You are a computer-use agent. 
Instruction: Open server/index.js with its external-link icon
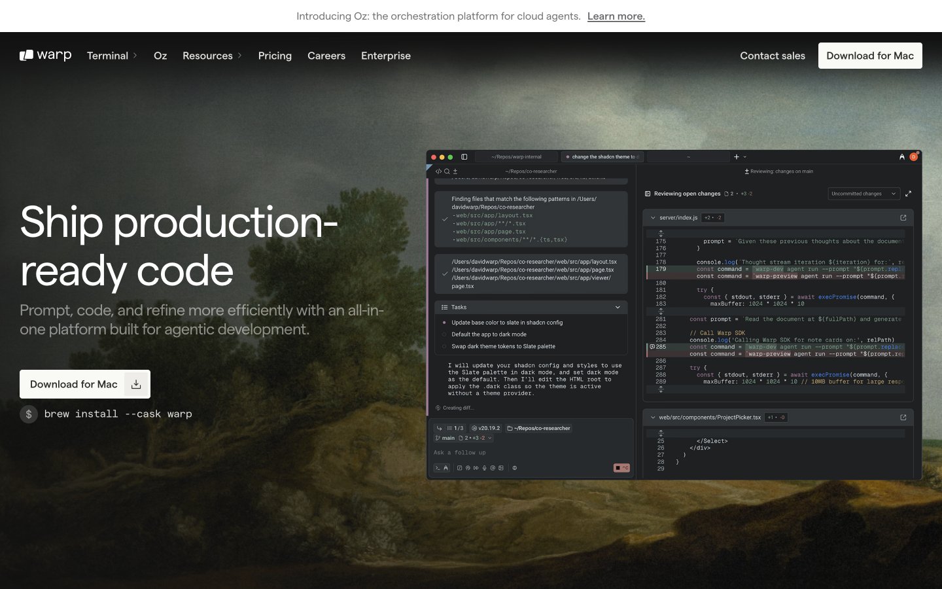[903, 218]
